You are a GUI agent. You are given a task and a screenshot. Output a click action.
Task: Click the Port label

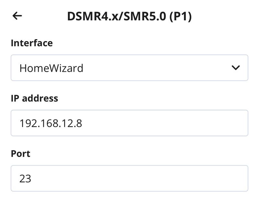coord(21,154)
